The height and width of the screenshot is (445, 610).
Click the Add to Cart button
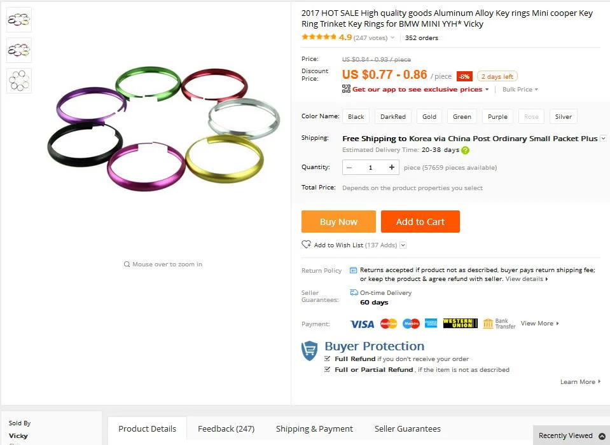point(420,222)
